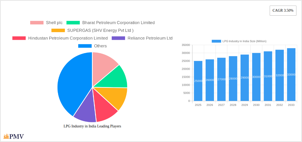Click the 2033 bar labeled 33000
302x142 pixels.
tap(291, 75)
